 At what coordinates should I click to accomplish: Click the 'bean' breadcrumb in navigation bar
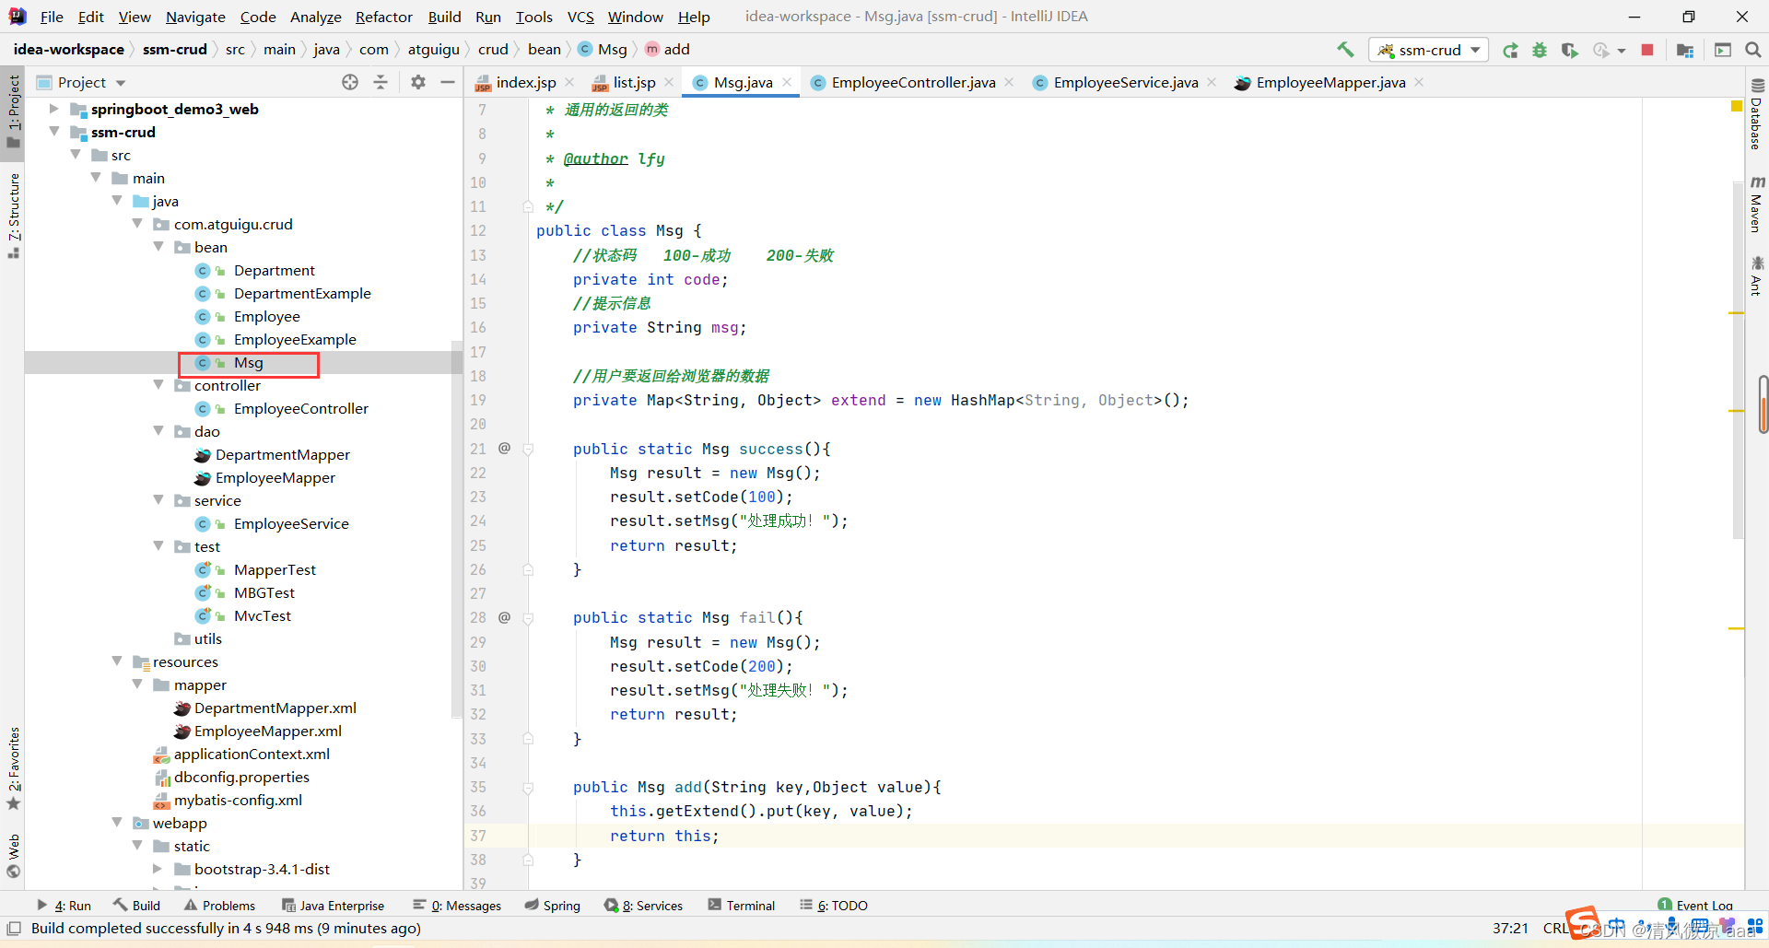point(544,50)
